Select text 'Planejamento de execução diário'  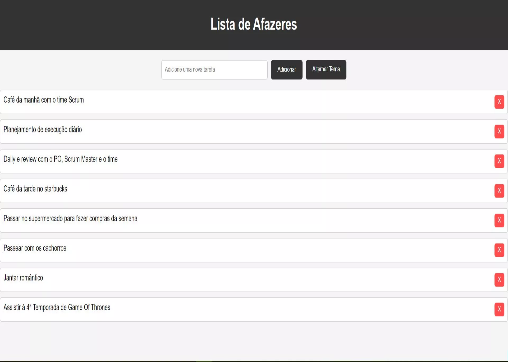click(x=43, y=130)
